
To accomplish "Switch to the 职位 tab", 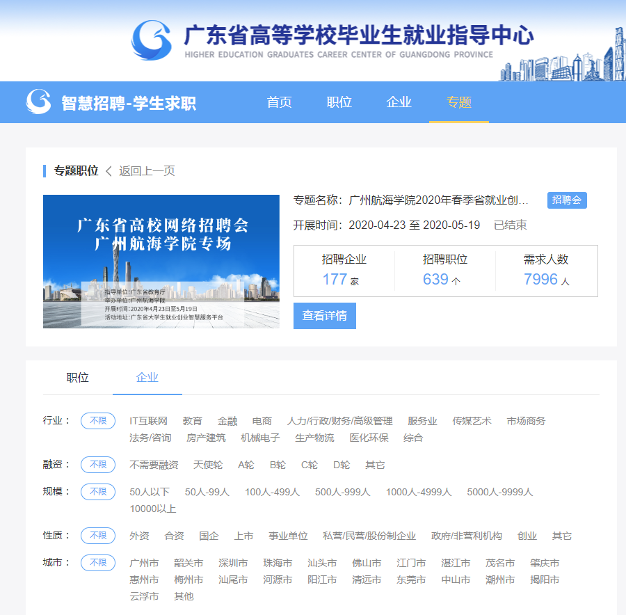I will coord(77,377).
